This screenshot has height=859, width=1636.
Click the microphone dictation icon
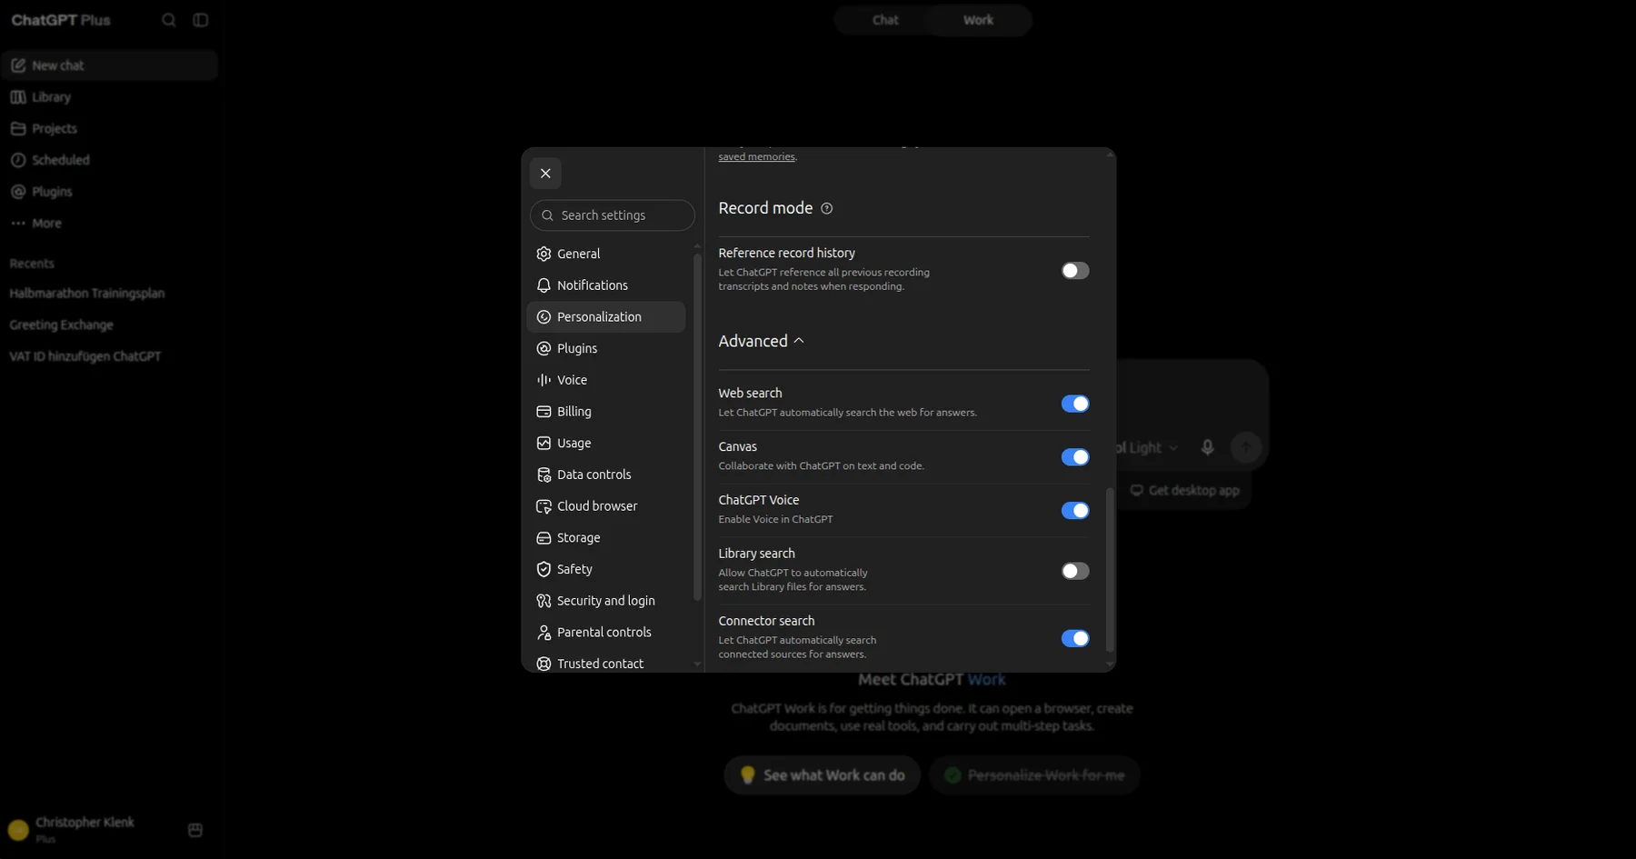tap(1207, 447)
